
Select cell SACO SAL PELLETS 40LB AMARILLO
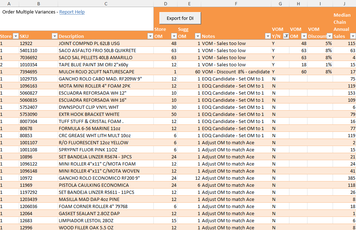[106, 57]
